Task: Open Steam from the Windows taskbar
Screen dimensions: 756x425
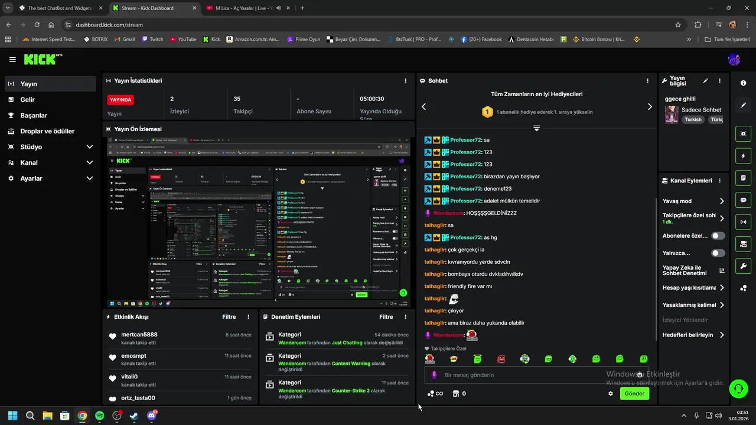Action: [134, 416]
